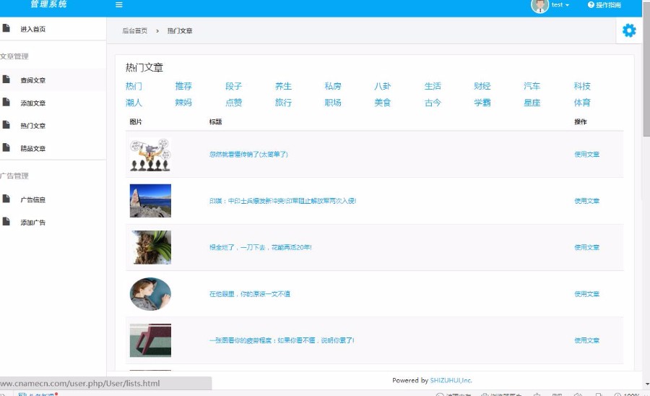Click file icon beside 广告信息

click(x=6, y=199)
